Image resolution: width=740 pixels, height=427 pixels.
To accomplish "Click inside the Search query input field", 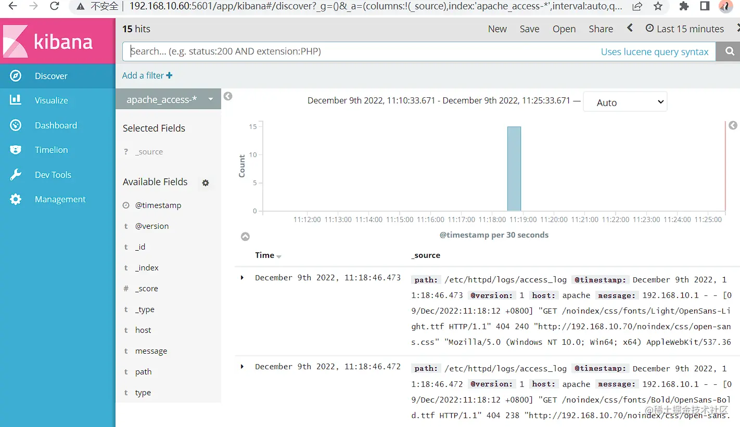I will [x=364, y=51].
